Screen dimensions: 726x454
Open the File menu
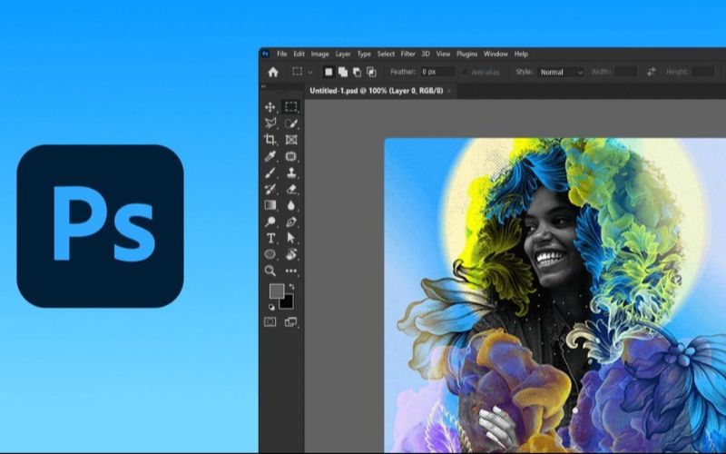tap(282, 54)
